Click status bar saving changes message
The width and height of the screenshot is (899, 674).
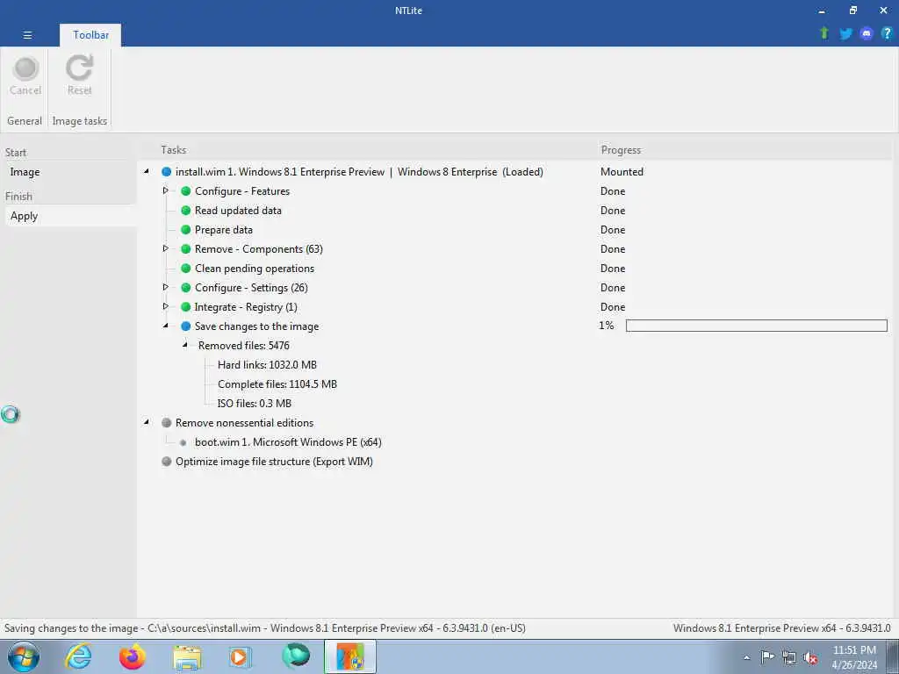point(265,628)
